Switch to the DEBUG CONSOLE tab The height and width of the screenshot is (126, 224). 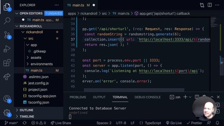click(x=148, y=97)
